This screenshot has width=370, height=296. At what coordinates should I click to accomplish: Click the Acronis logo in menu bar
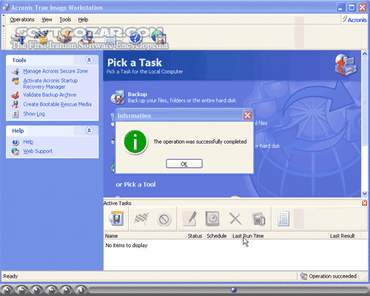[x=354, y=19]
